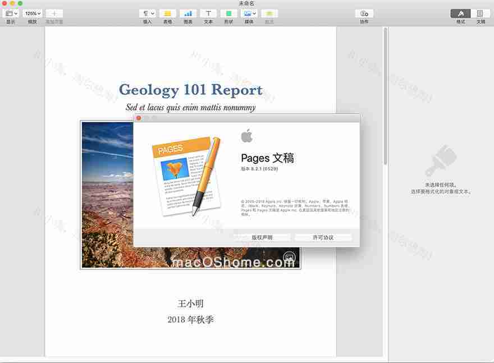Insert a table with the Table icon
494x363 pixels.
[x=168, y=13]
